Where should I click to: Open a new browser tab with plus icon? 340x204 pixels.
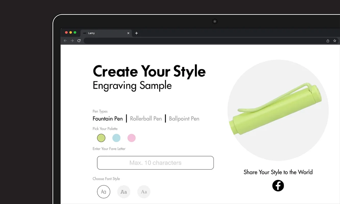136,33
